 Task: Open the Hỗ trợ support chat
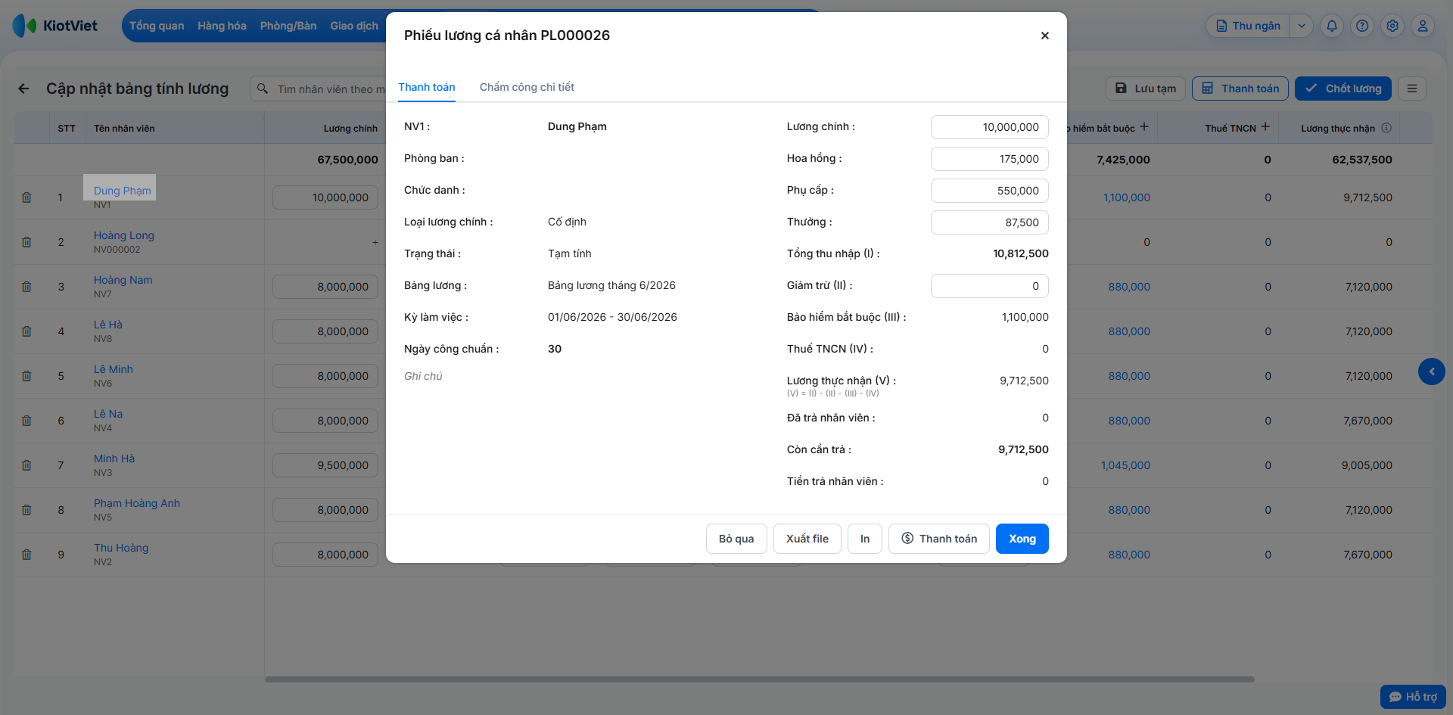coord(1413,697)
